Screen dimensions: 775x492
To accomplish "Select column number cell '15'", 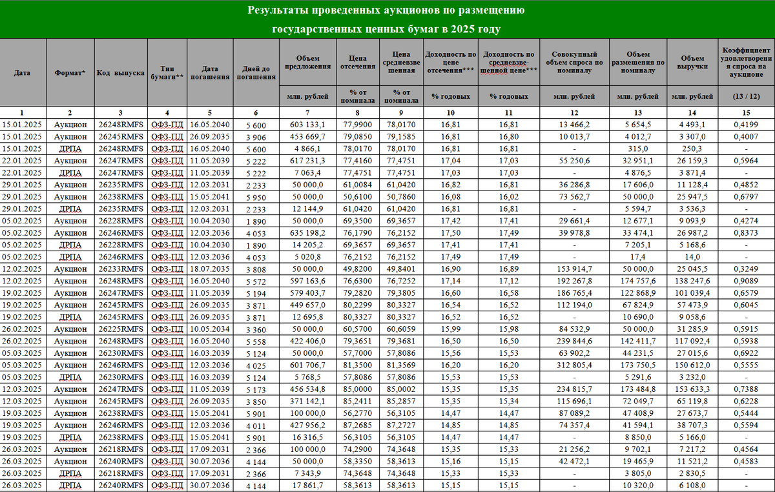I will tap(745, 113).
